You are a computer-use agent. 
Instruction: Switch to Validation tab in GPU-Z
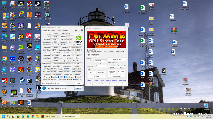(66, 31)
